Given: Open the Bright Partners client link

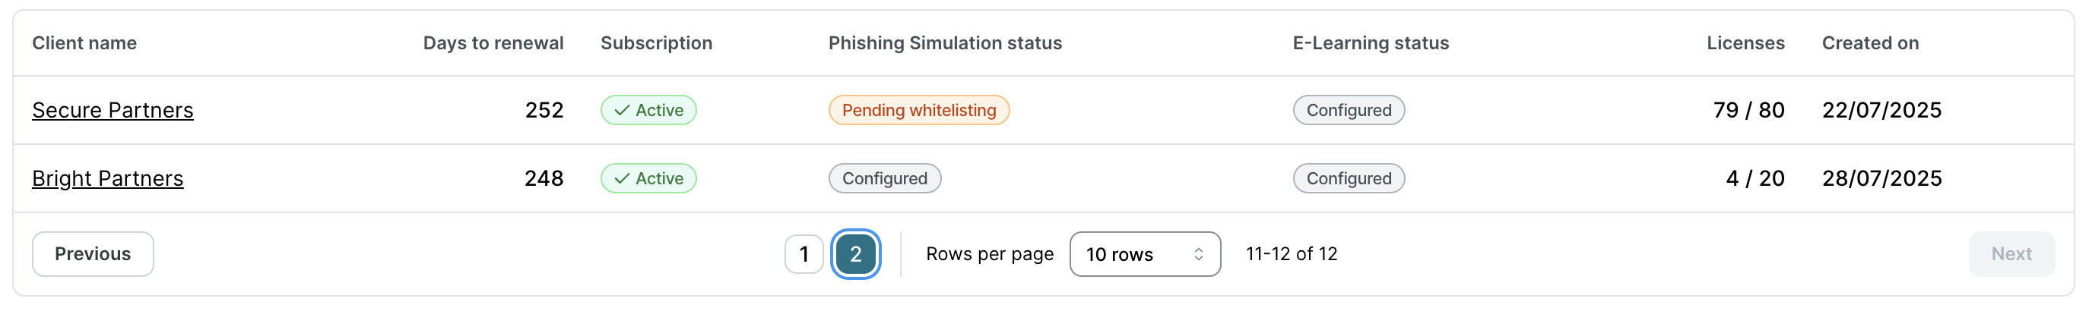Looking at the screenshot, I should point(108,178).
